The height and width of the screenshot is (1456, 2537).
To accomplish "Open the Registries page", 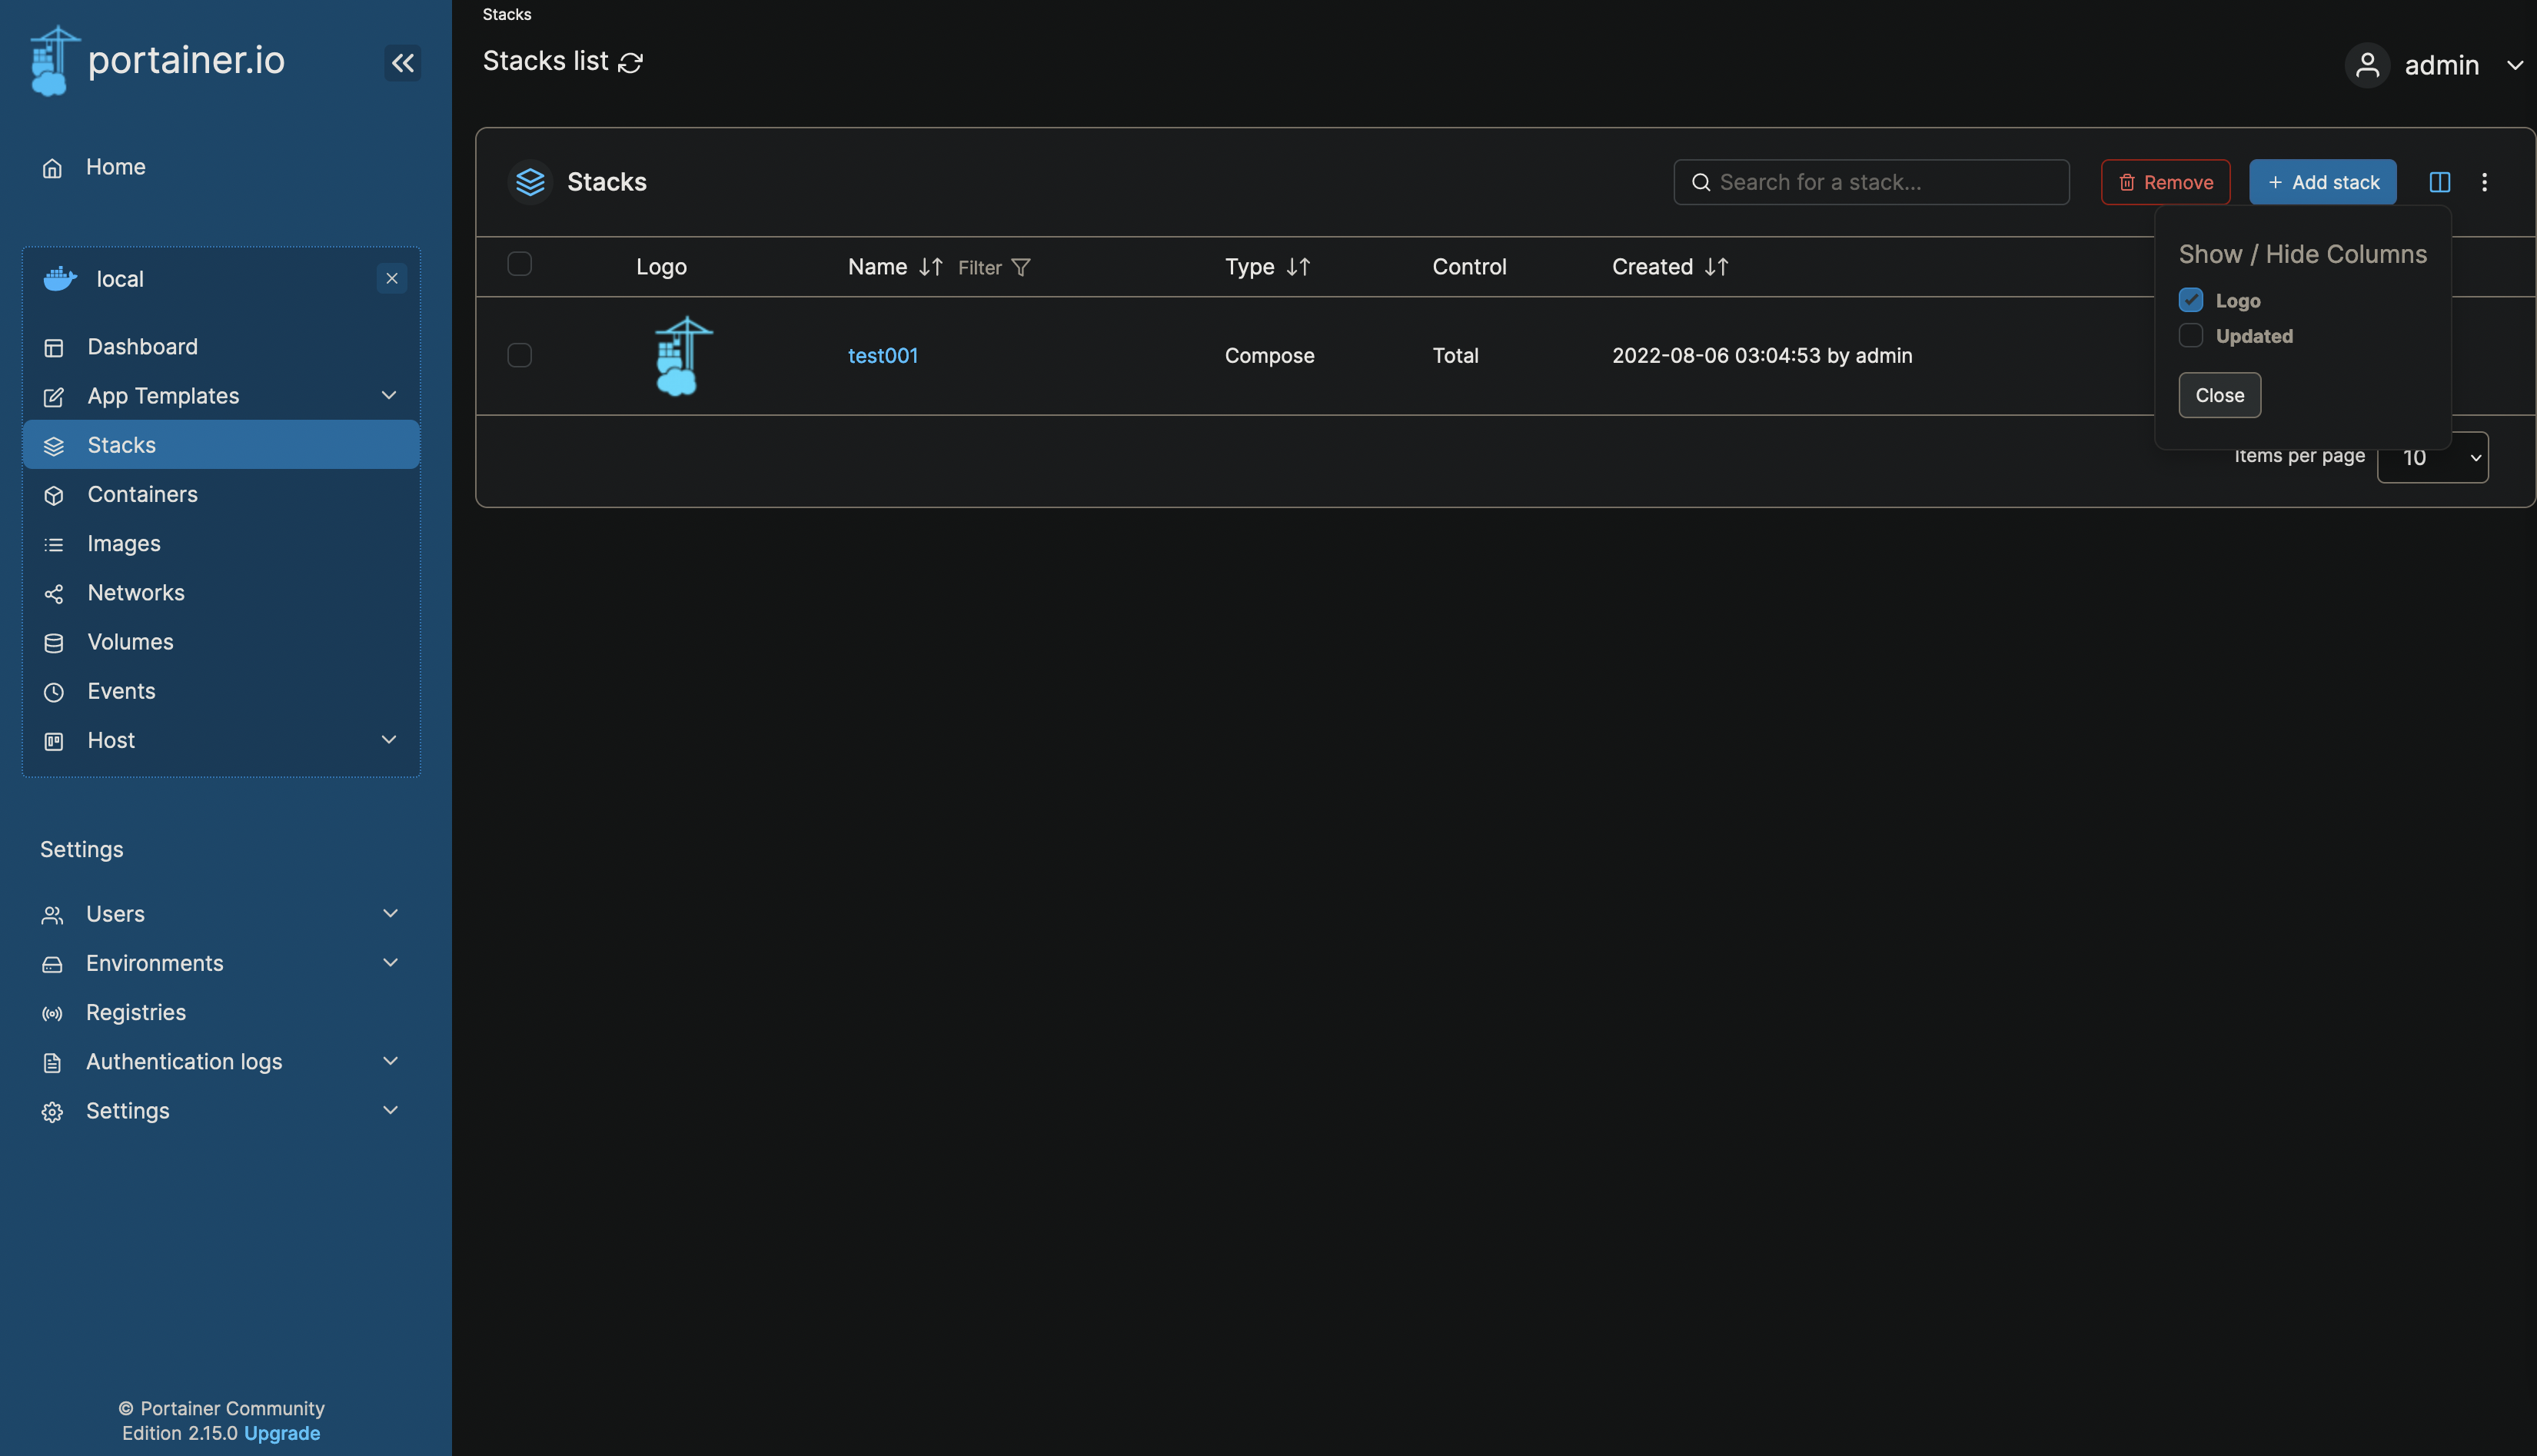I will click(x=136, y=1012).
